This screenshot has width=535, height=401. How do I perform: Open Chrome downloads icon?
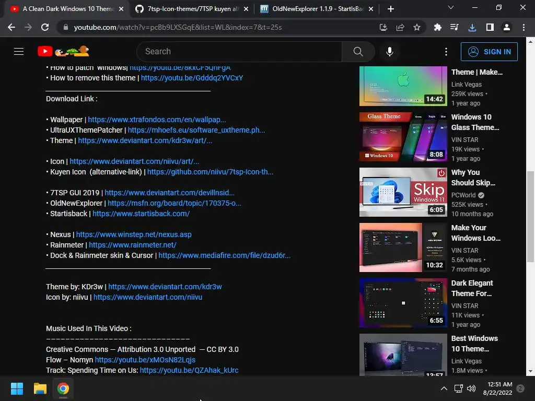472,27
